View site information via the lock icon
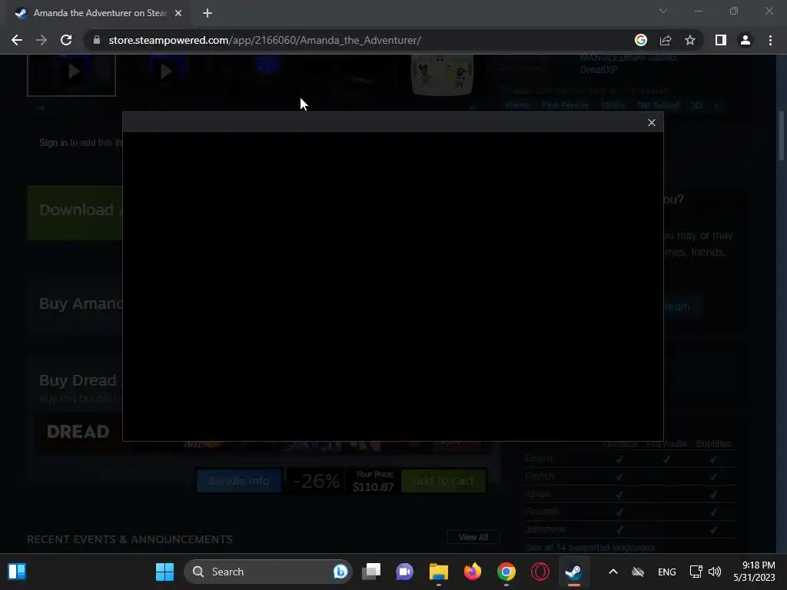 (97, 40)
